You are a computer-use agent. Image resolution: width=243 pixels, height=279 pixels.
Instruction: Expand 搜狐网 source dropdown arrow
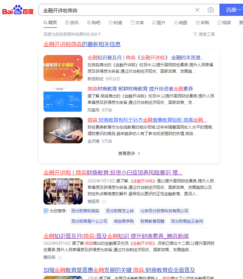click(x=104, y=202)
